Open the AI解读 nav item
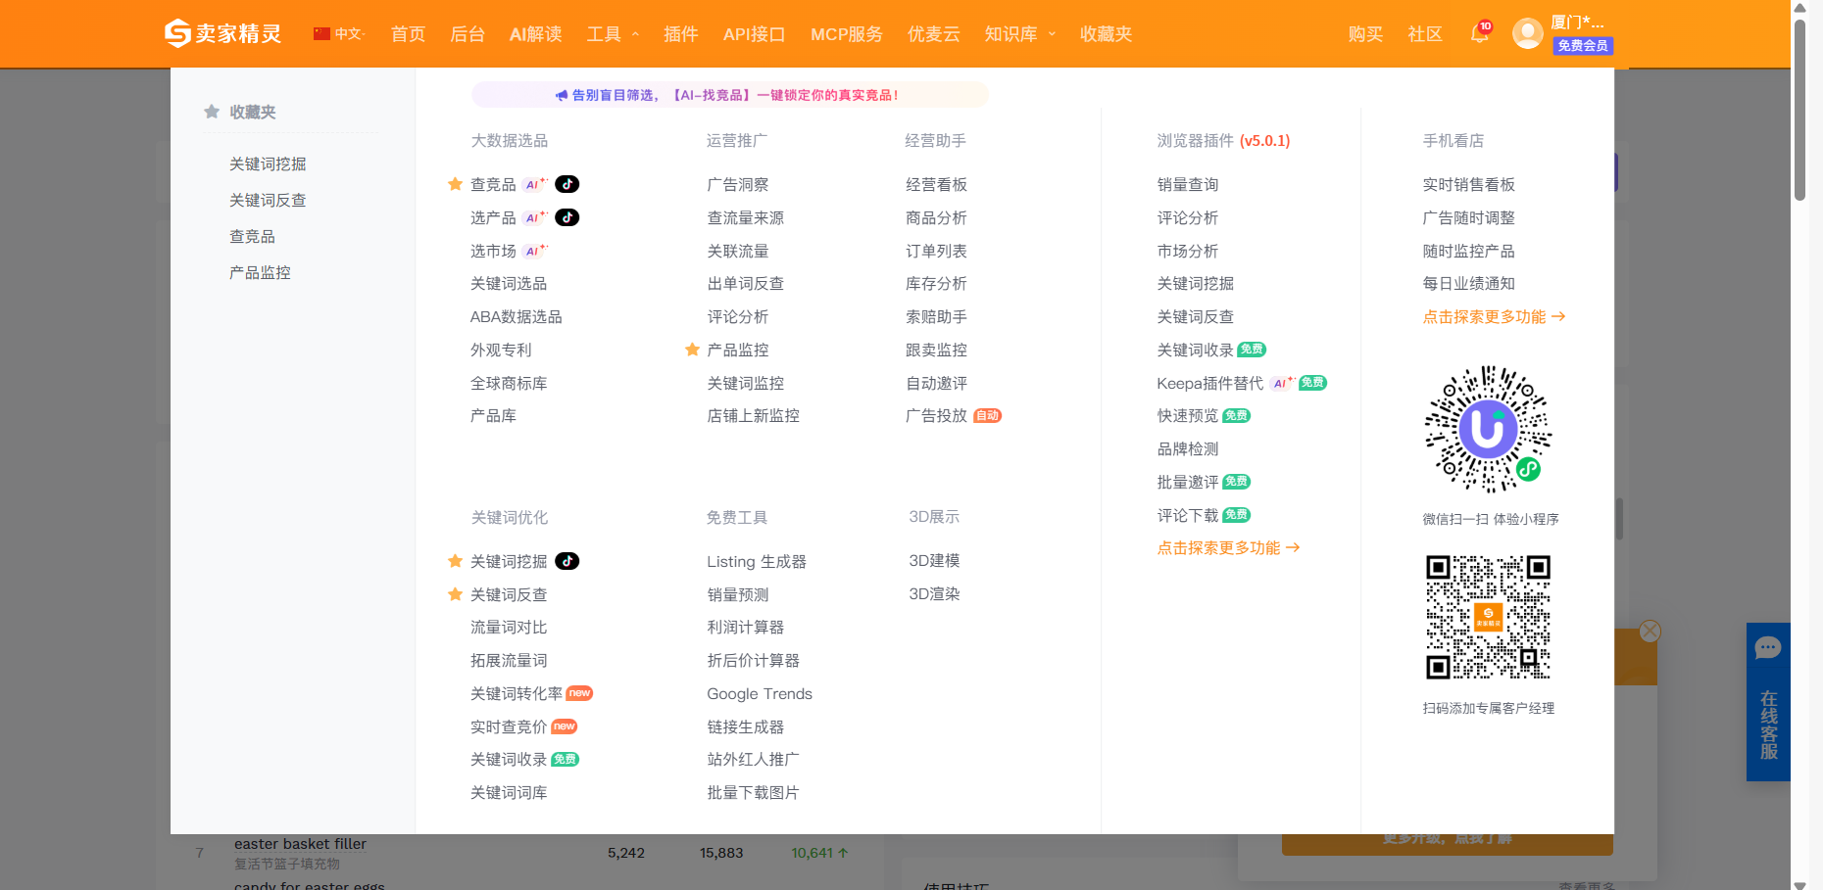 535,34
